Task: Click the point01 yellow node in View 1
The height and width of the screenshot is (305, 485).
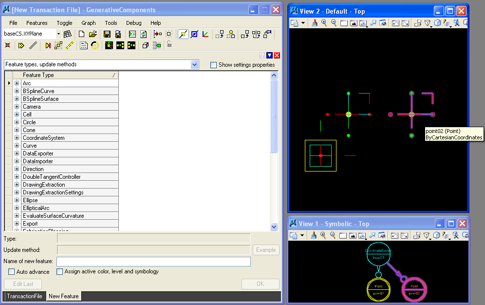Action: click(378, 289)
